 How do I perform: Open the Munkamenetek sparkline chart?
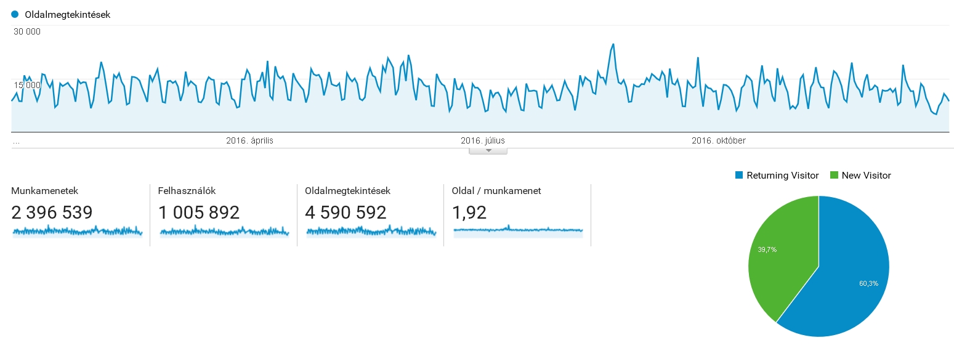(77, 232)
